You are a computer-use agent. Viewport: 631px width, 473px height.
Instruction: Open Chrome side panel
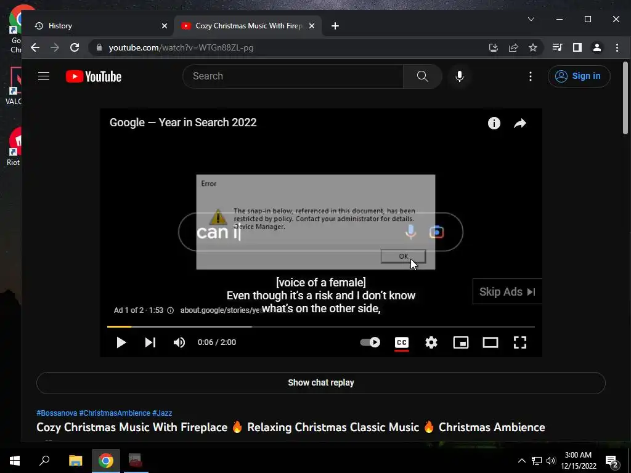click(577, 47)
